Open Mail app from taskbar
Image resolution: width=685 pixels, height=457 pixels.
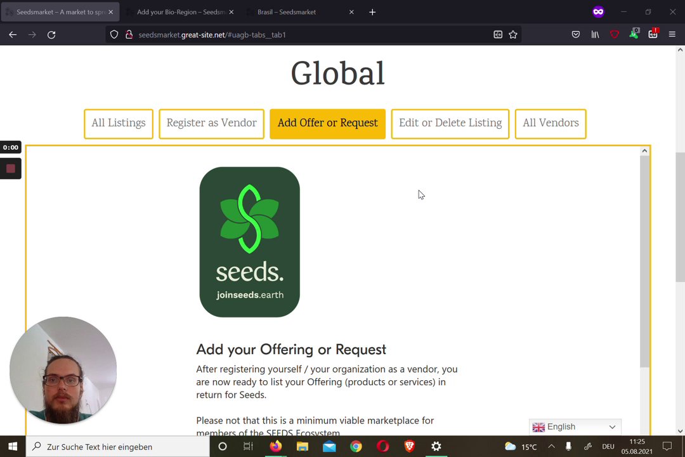tap(329, 446)
